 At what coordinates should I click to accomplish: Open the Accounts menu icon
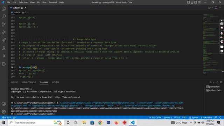pos(4,104)
